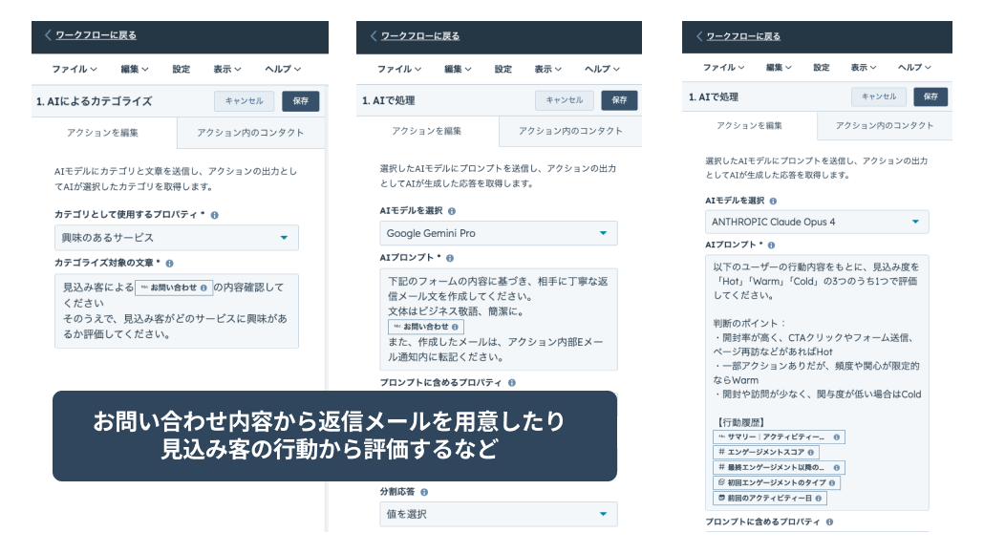The image size is (984, 554).
Task: Click info icon on 最終エンゲージメント以降 token
Action: coord(837,468)
